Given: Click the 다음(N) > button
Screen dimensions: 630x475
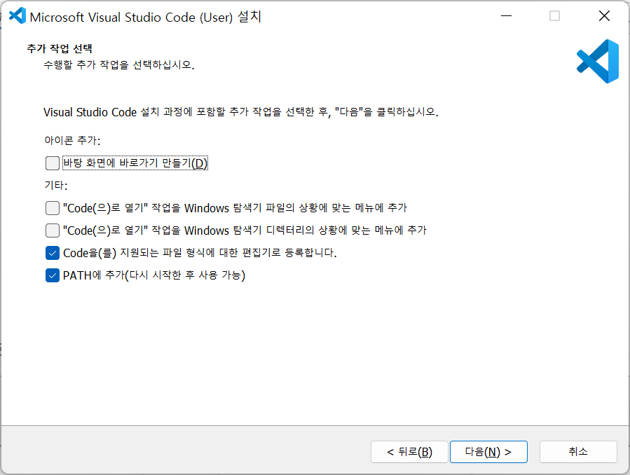Looking at the screenshot, I should click(x=488, y=452).
